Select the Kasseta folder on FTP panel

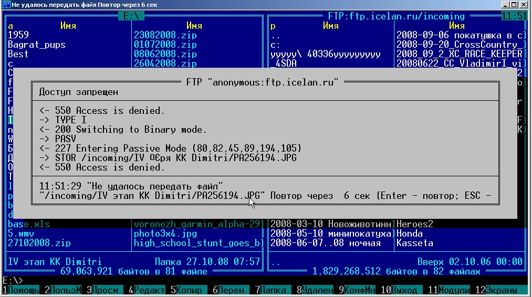coord(415,243)
